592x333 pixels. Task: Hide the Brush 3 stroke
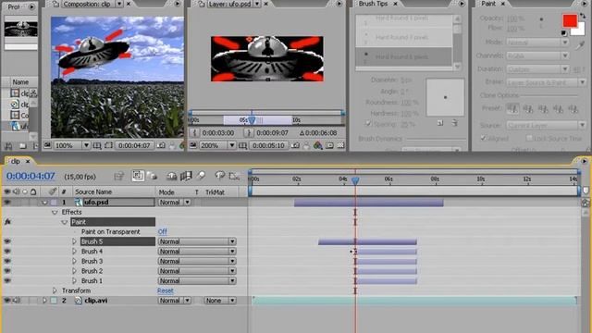pos(7,261)
